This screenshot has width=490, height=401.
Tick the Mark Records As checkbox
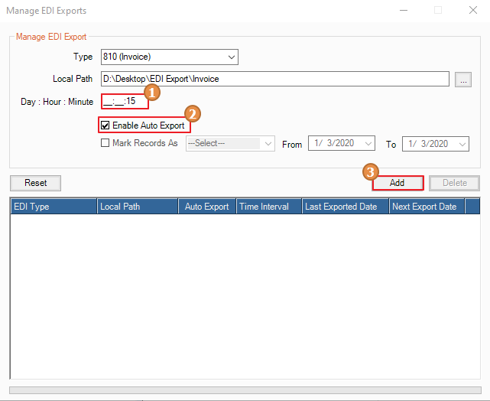(105, 143)
